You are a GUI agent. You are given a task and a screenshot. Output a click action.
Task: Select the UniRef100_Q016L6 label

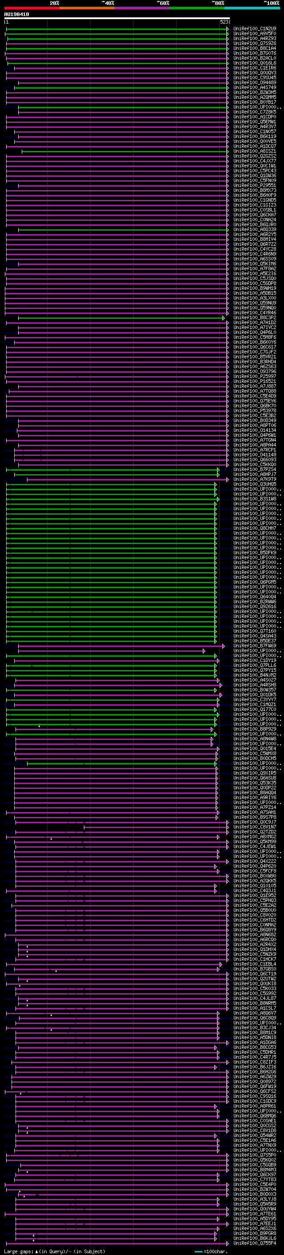coord(255,63)
